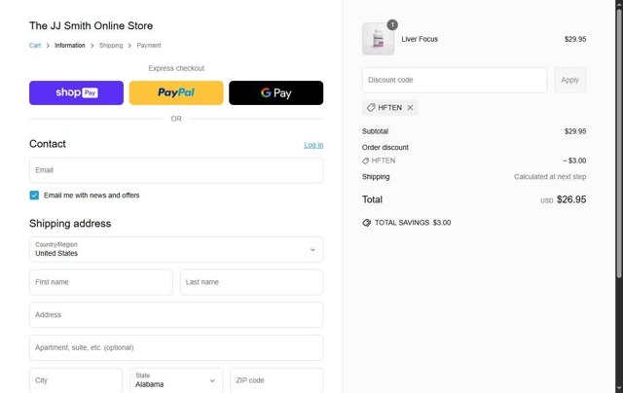The image size is (623, 393).
Task: Click the - $3.00 discount amount
Action: [x=574, y=161]
